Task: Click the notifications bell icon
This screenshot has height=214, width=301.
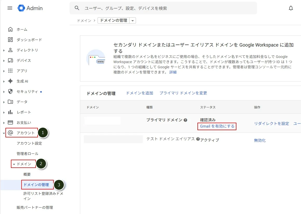Action: click(x=291, y=8)
